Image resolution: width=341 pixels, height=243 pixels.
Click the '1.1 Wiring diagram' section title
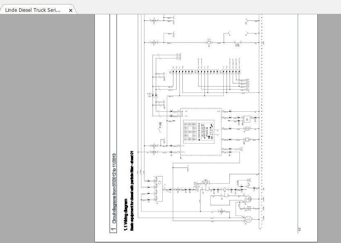coord(126,214)
